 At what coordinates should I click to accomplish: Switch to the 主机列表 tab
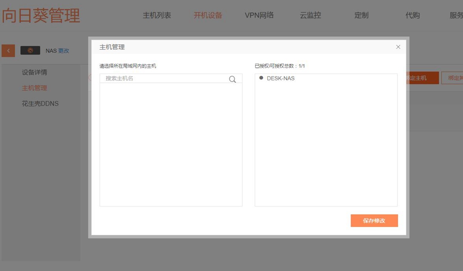[x=156, y=15]
